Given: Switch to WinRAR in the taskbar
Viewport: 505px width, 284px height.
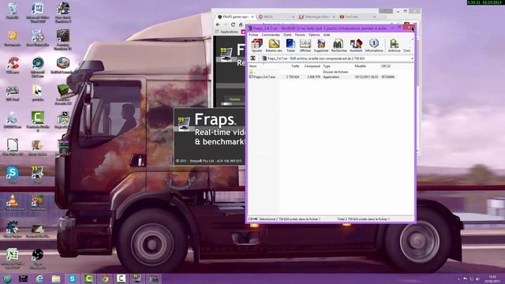Looking at the screenshot, I should (154, 278).
